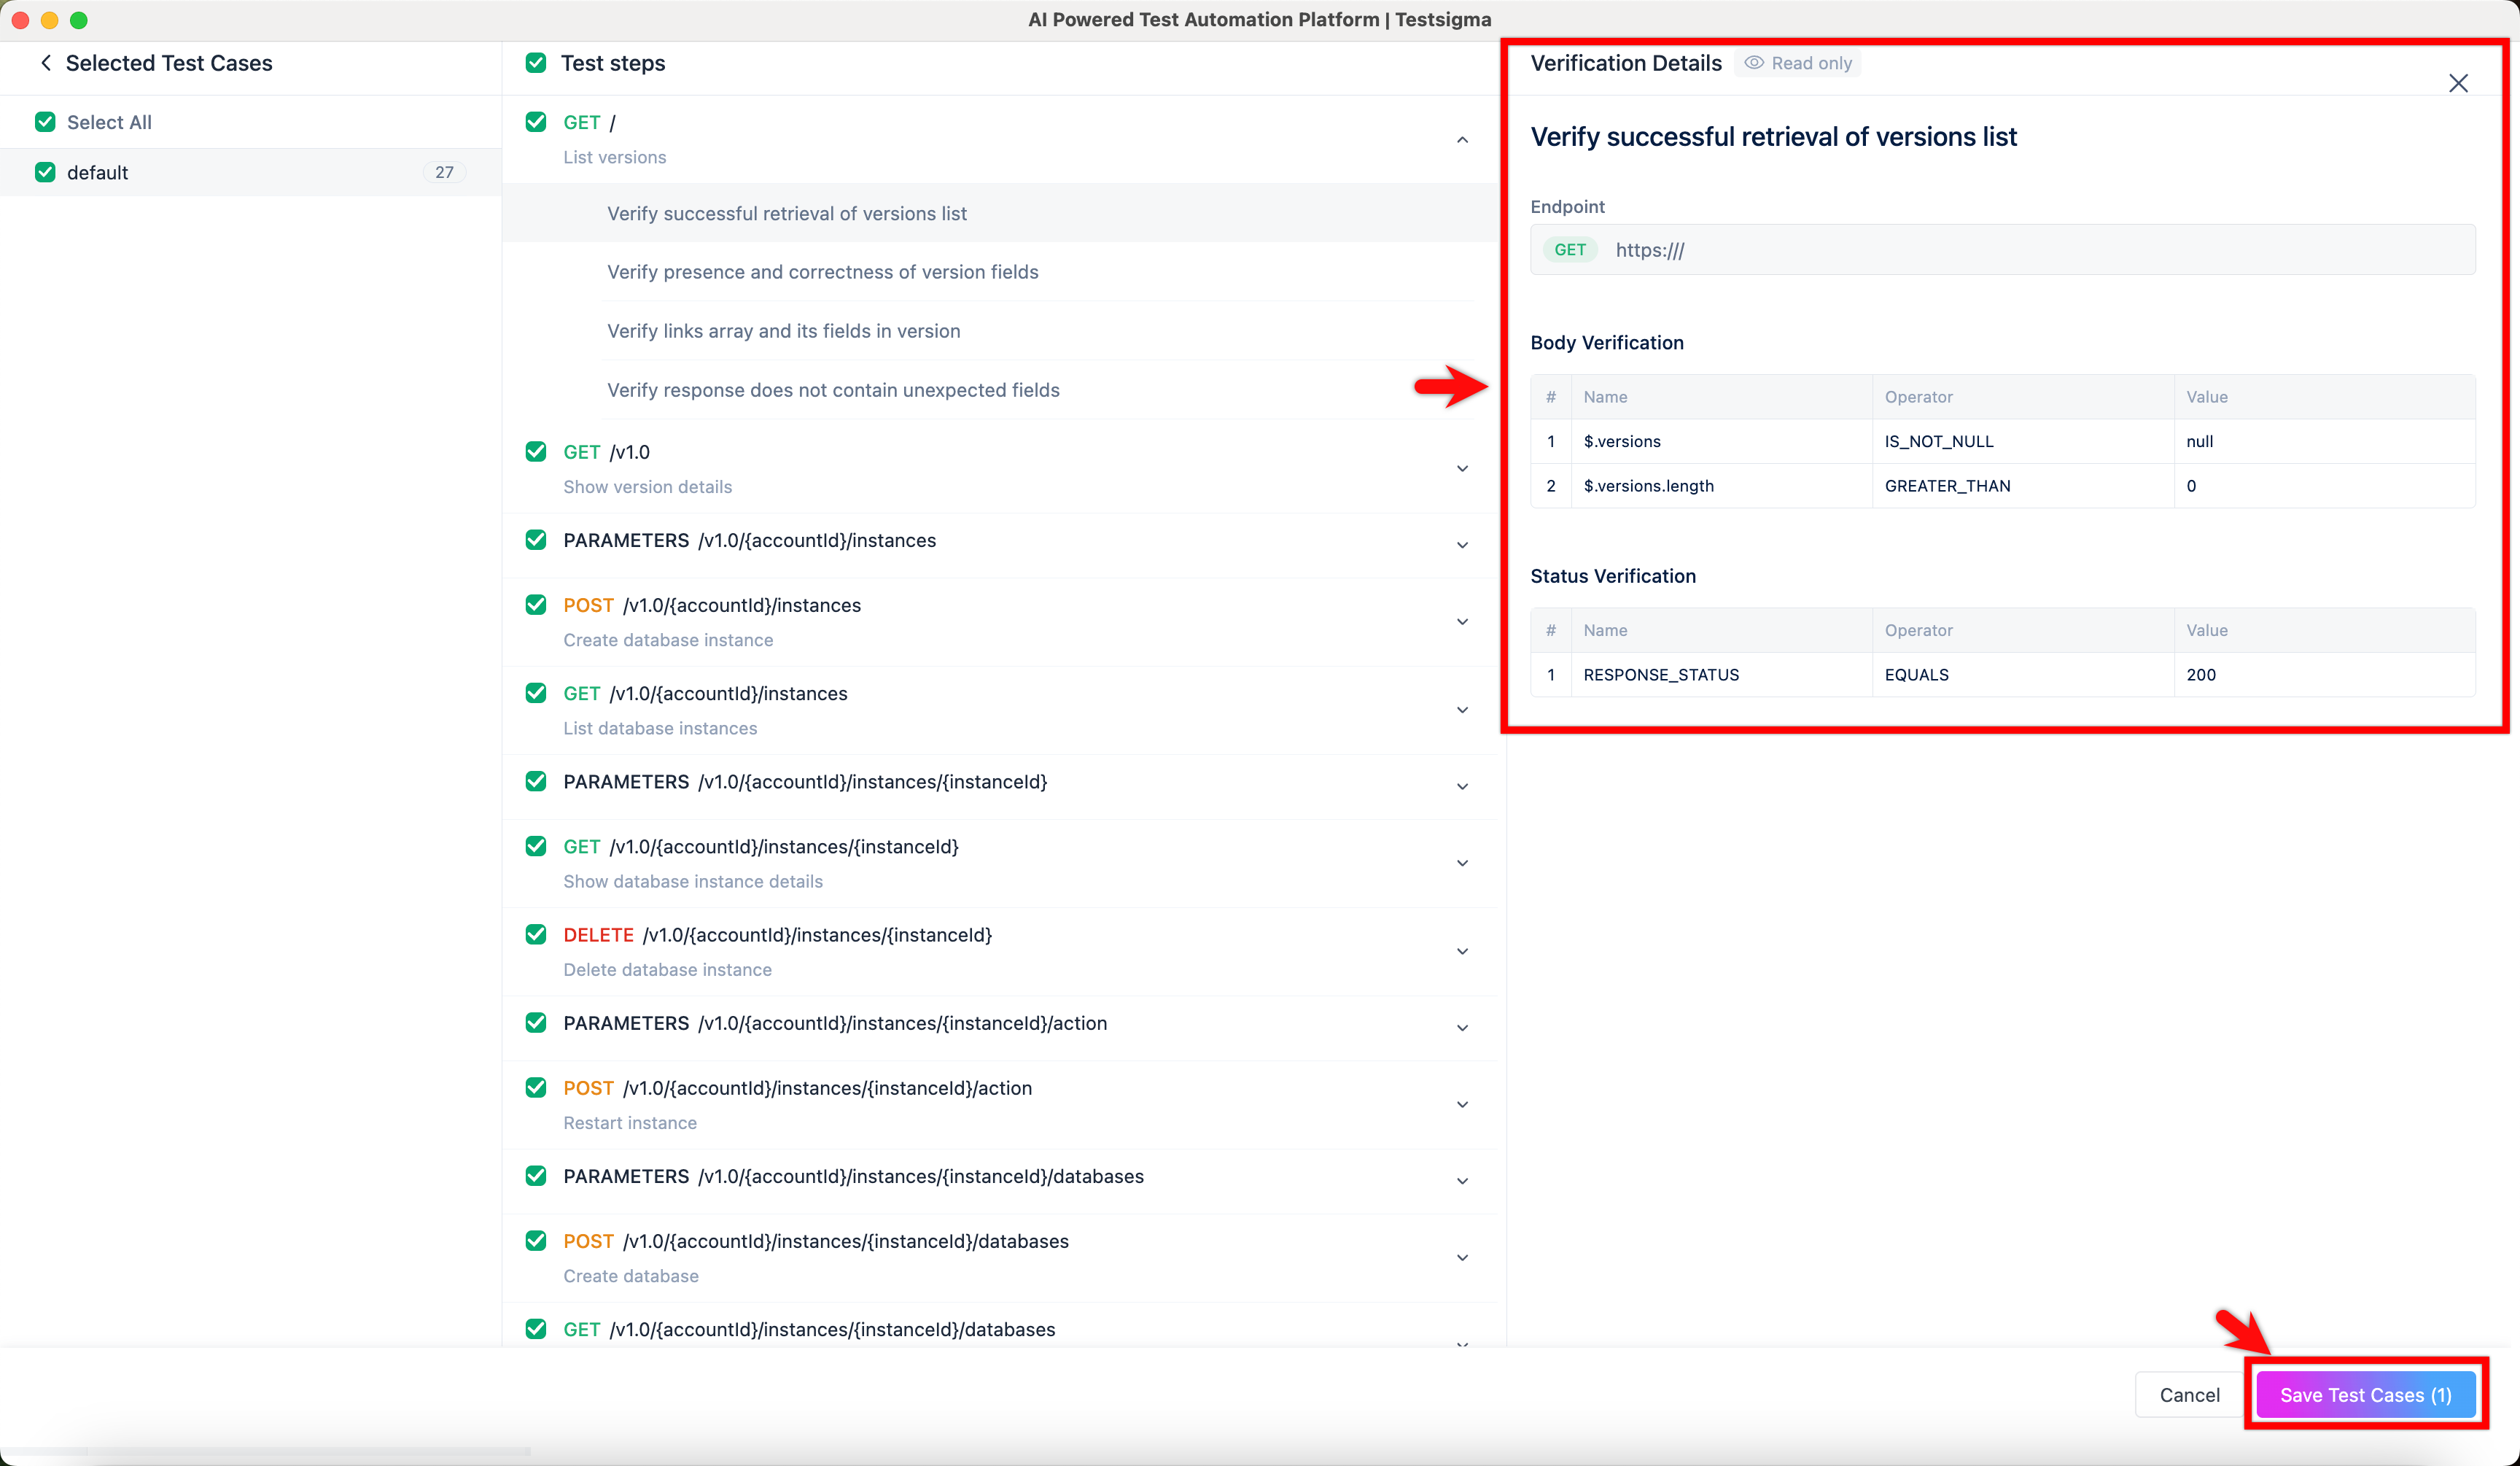Image resolution: width=2520 pixels, height=1466 pixels.
Task: Expand the POST Restart instance step
Action: coord(1461,1105)
